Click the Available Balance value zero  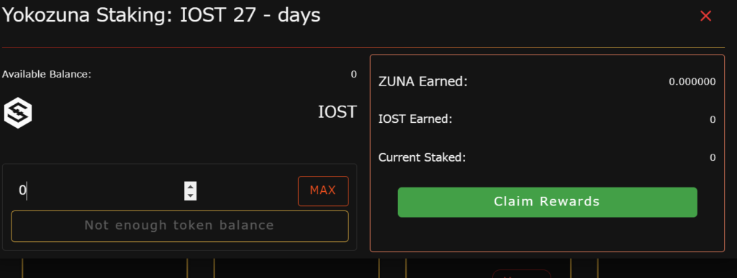click(353, 74)
